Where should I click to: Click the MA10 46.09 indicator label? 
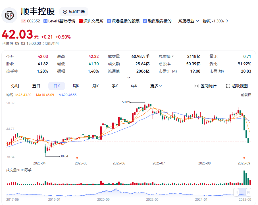point(45,95)
